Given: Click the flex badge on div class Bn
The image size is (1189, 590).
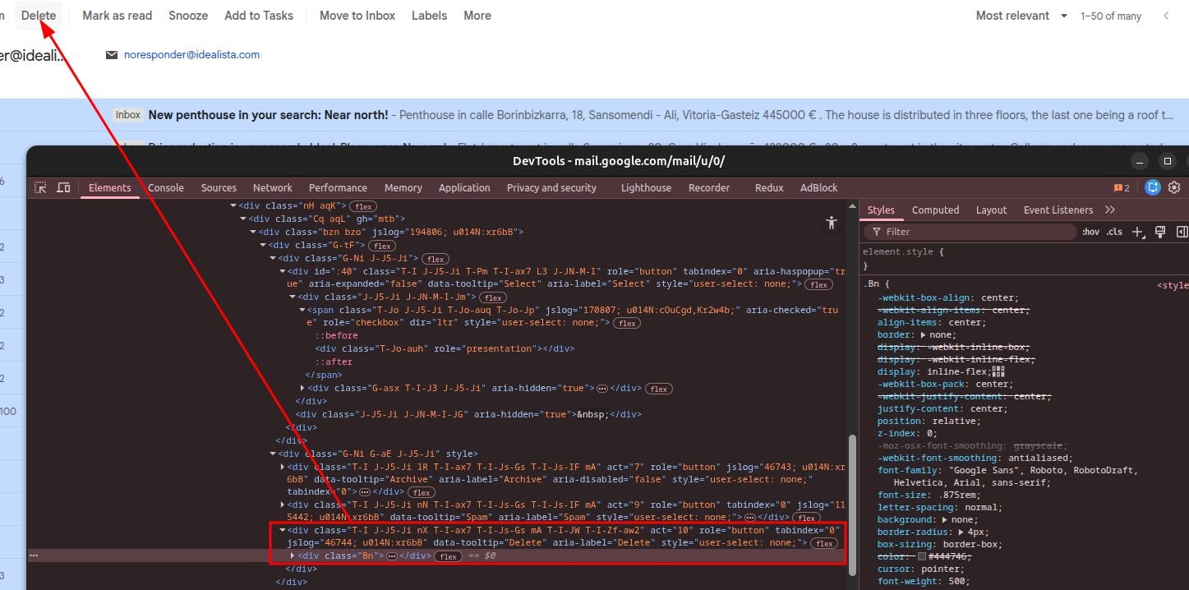Looking at the screenshot, I should pos(447,556).
